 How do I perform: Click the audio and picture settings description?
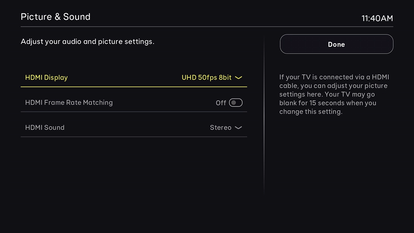(88, 41)
